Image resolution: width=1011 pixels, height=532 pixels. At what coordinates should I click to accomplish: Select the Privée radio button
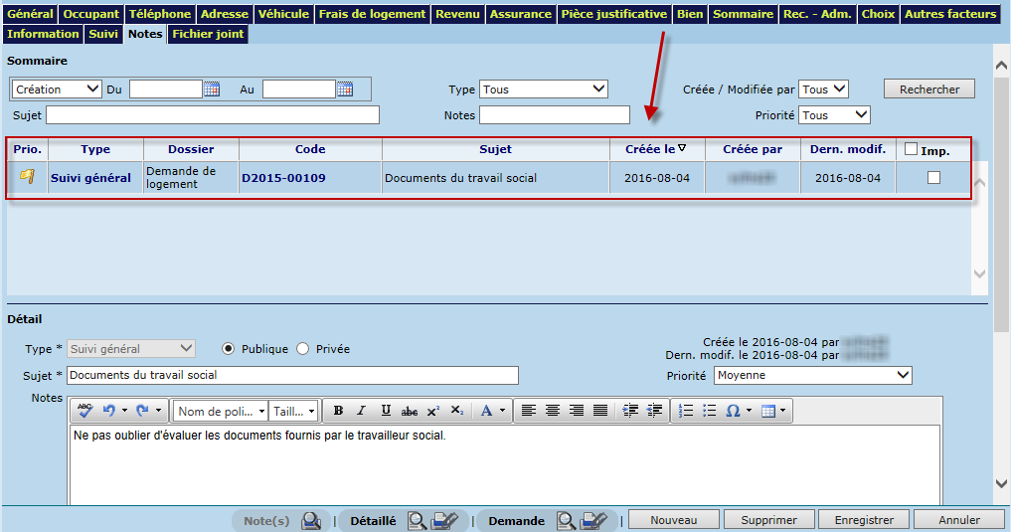(303, 349)
